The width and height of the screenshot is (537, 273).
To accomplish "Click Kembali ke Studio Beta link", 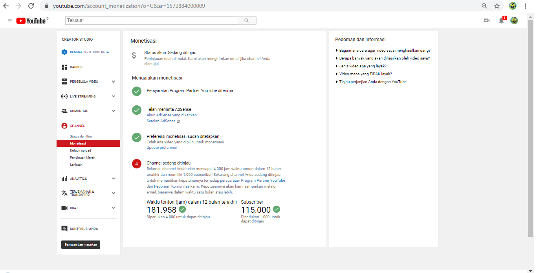I will (x=90, y=52).
